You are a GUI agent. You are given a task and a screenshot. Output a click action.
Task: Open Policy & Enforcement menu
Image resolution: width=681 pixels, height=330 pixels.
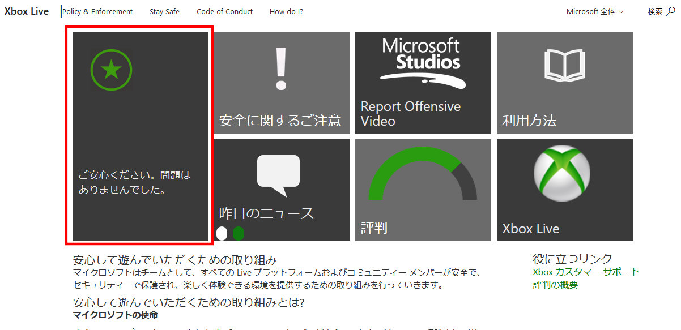pos(97,11)
